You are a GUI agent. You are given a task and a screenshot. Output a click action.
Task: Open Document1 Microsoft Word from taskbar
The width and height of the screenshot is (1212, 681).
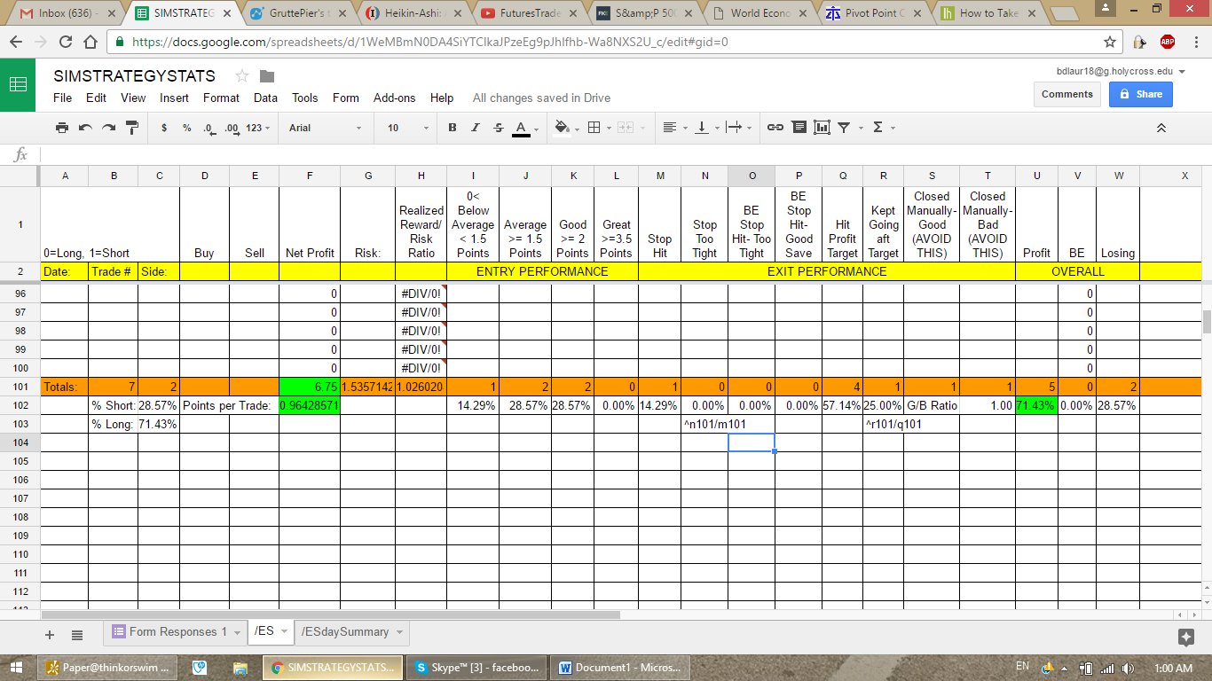pos(618,668)
